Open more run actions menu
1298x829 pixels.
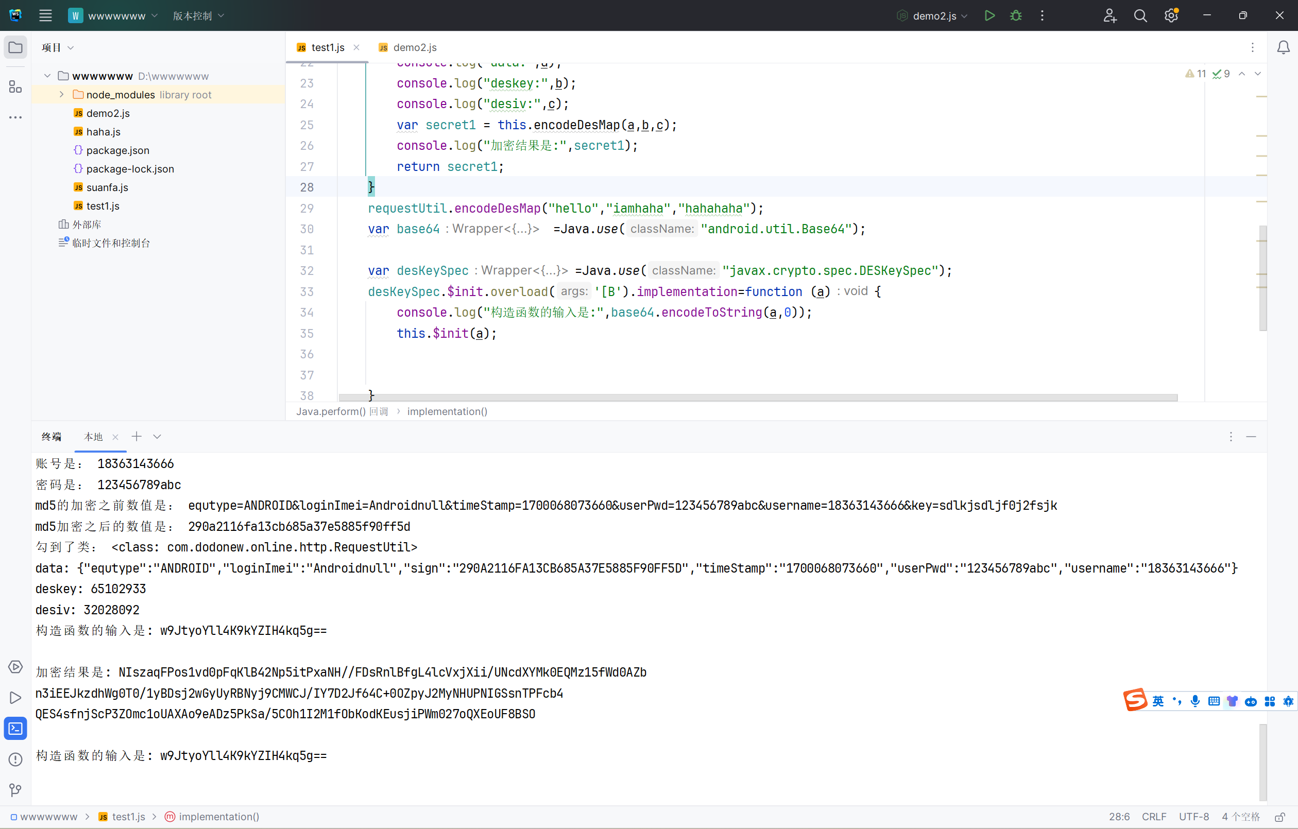(x=1042, y=15)
